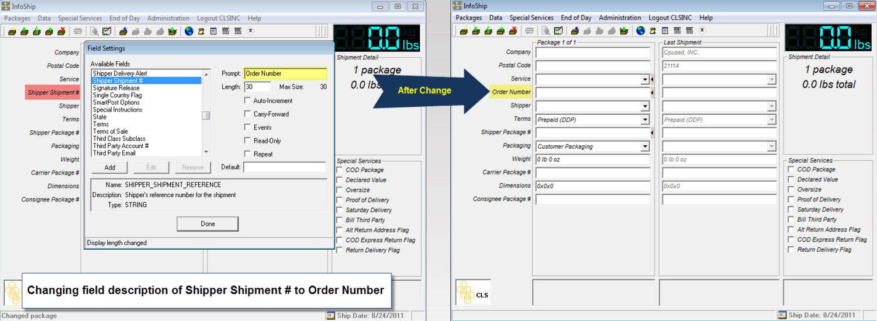Click the green chart icon in the left window toolbar
The height and width of the screenshot is (321, 877).
pos(106,32)
